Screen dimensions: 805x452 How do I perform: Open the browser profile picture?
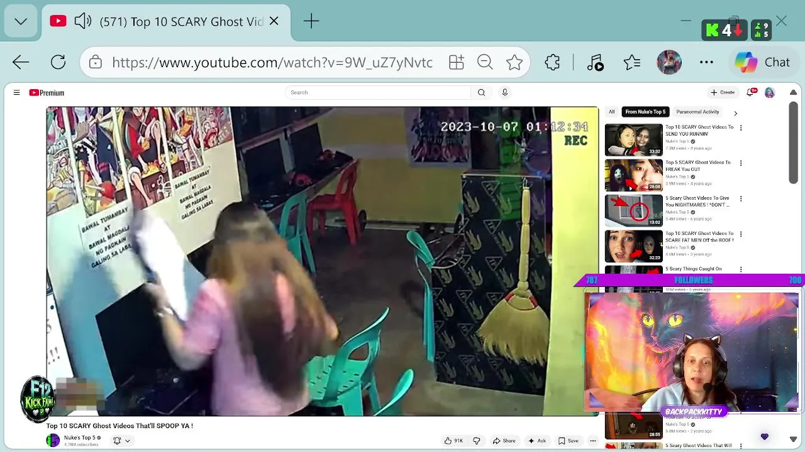coord(669,62)
